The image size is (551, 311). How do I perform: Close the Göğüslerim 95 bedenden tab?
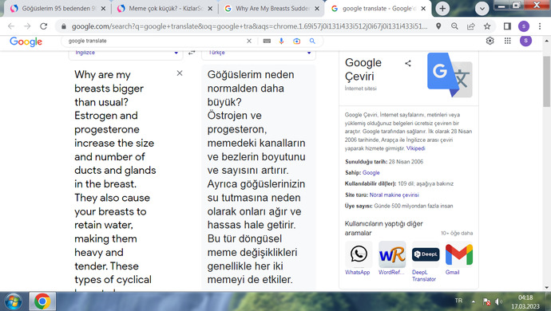point(103,9)
